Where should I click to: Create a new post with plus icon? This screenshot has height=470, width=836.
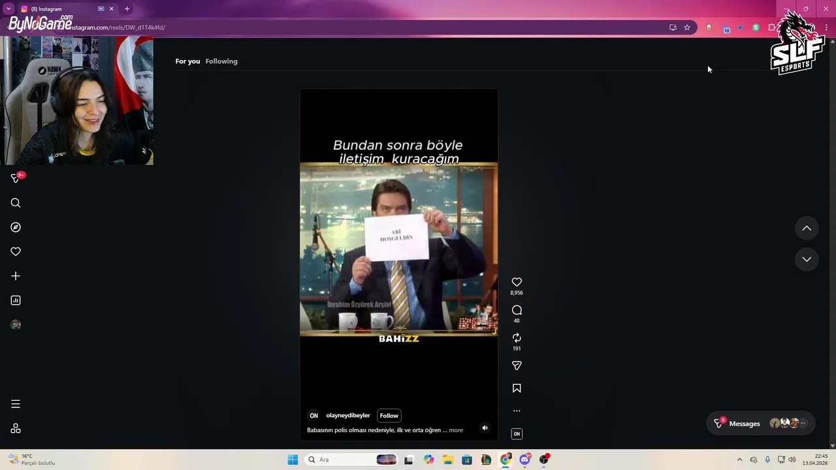click(x=16, y=276)
